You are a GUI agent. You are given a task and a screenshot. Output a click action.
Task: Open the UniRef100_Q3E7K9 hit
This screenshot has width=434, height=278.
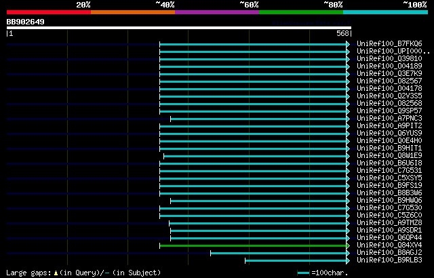coord(389,74)
